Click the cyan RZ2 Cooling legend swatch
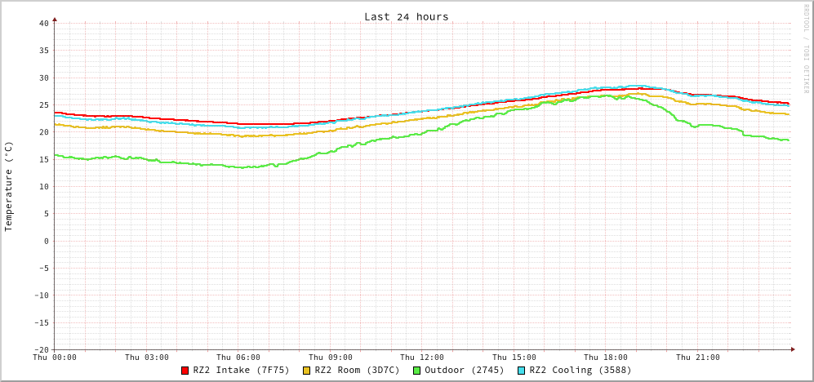This screenshot has height=382, width=814. 522,371
